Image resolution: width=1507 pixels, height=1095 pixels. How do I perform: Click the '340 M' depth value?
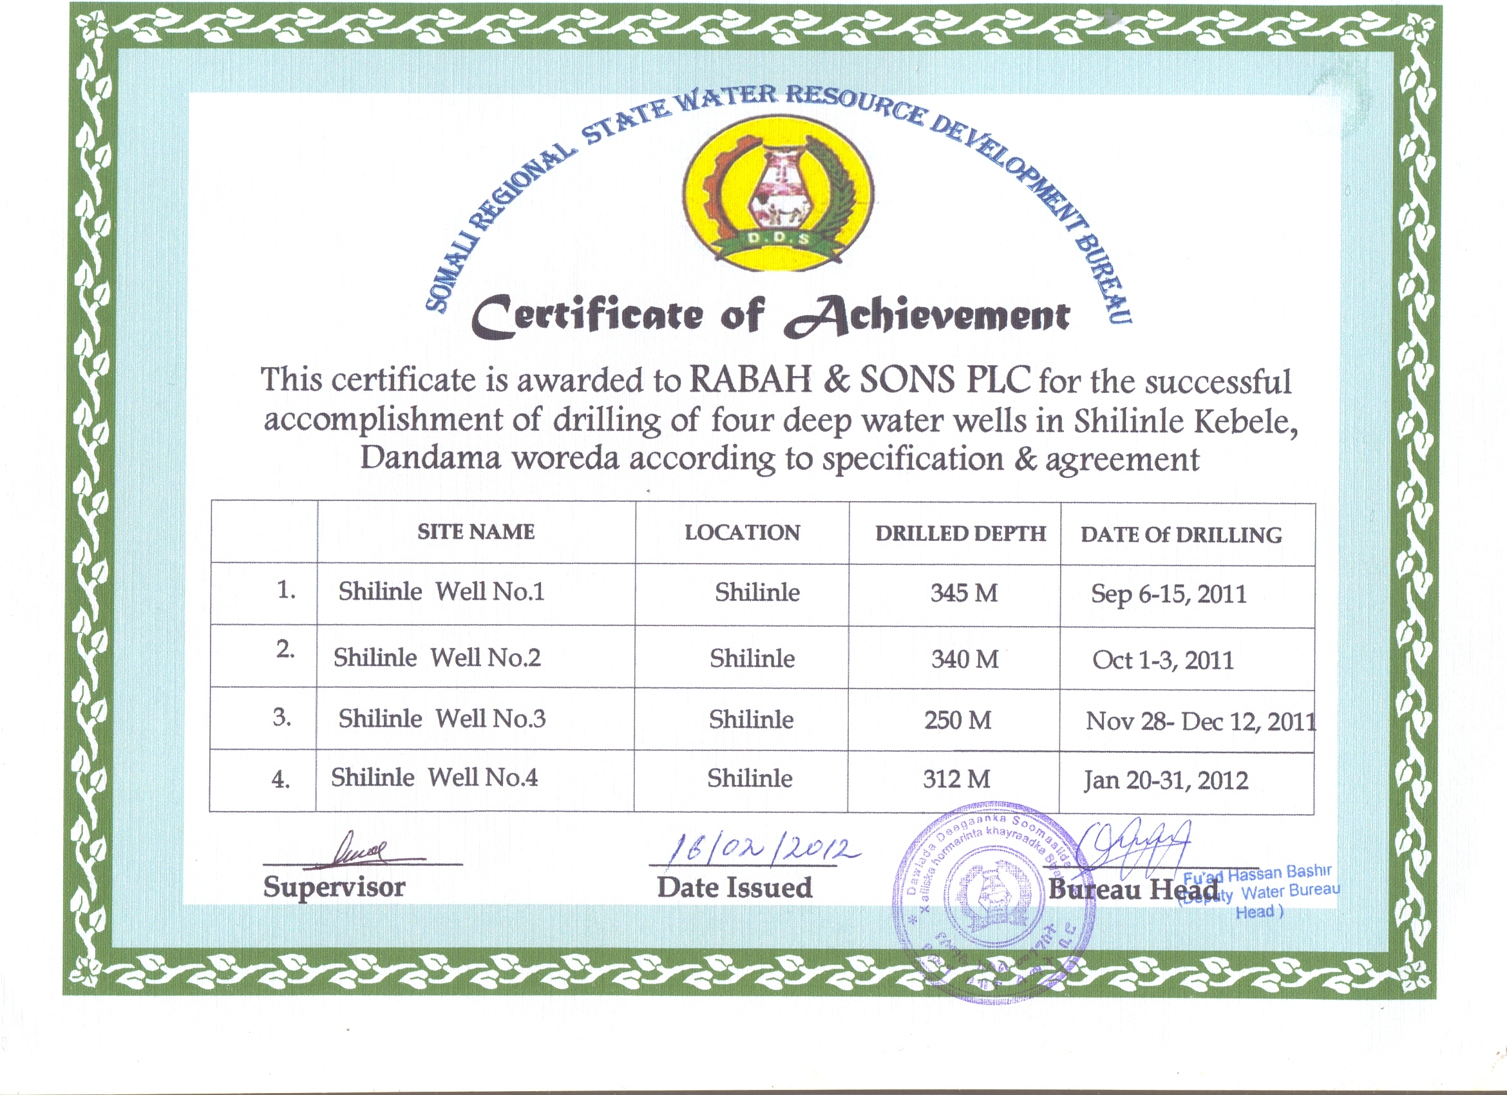point(965,658)
